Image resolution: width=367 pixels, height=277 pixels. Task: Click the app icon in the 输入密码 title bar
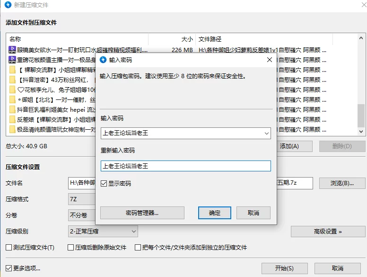[x=103, y=60]
